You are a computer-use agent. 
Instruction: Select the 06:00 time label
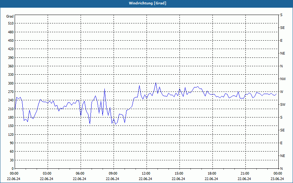[81, 173]
